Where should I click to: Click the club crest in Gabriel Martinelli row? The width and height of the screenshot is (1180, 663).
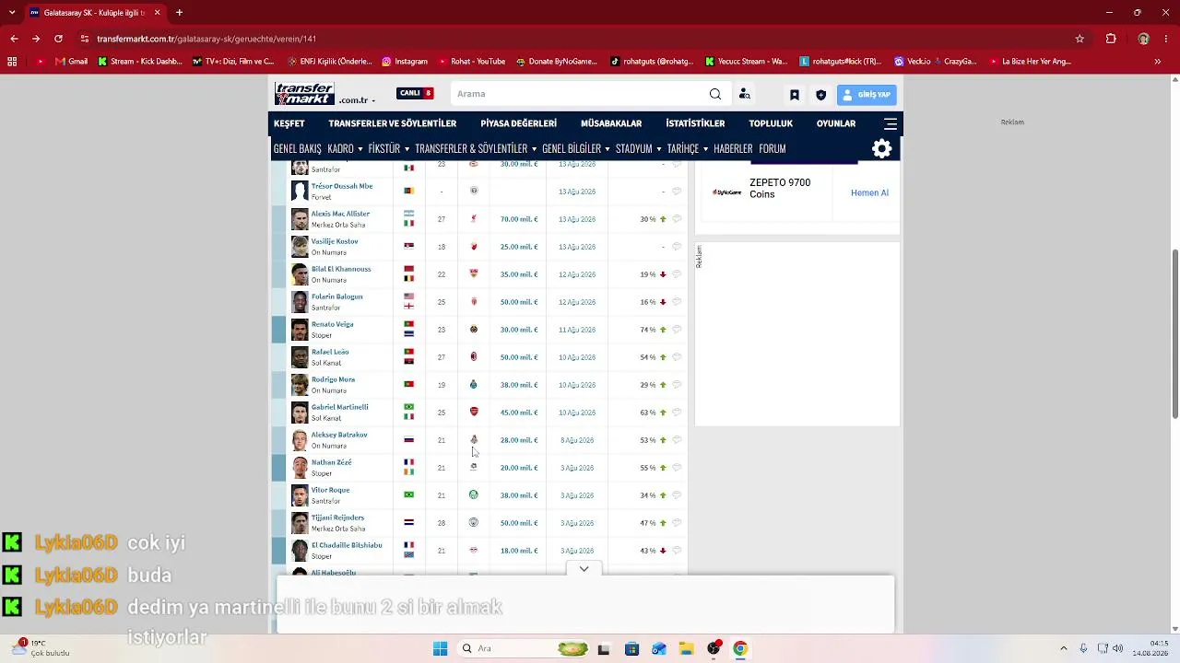click(474, 413)
